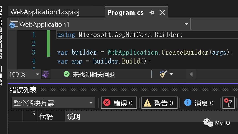This screenshot has width=238, height=134.
Task: Click the green no-issues-found checkmark icon
Action: (67, 74)
